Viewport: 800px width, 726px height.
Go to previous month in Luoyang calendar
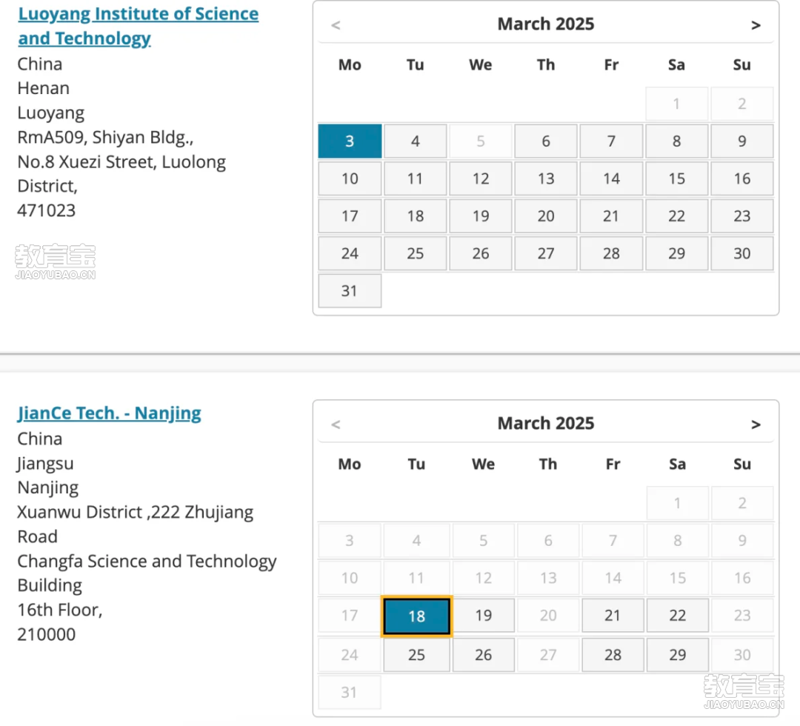pyautogui.click(x=336, y=25)
